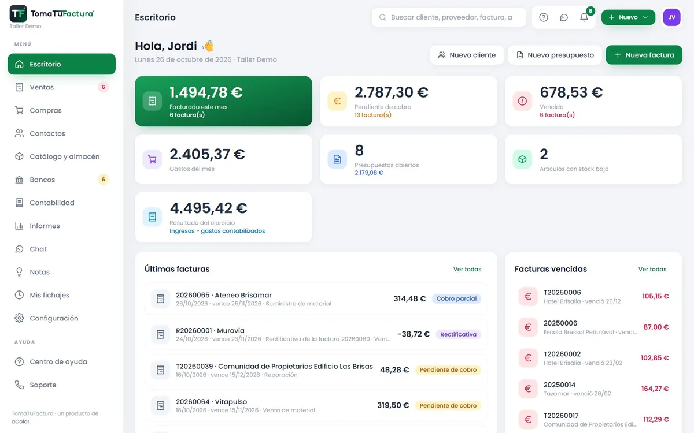694x433 pixels.
Task: Click the 13 factura(s) pending text
Action: coord(373,115)
